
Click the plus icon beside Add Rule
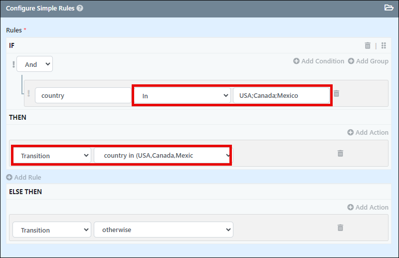click(9, 177)
